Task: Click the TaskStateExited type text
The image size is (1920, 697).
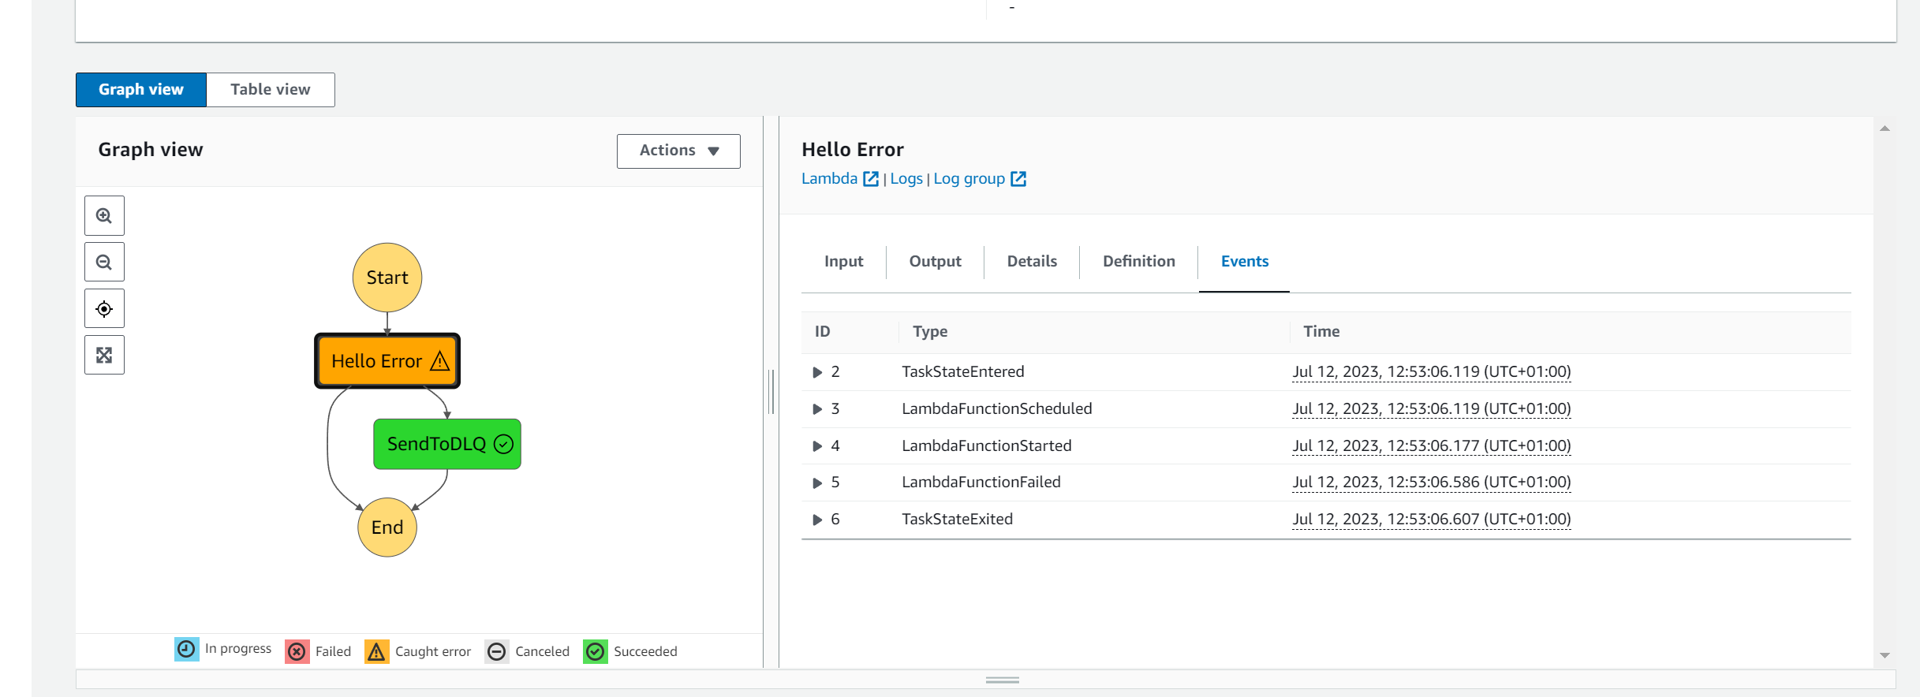Action: coord(957,520)
